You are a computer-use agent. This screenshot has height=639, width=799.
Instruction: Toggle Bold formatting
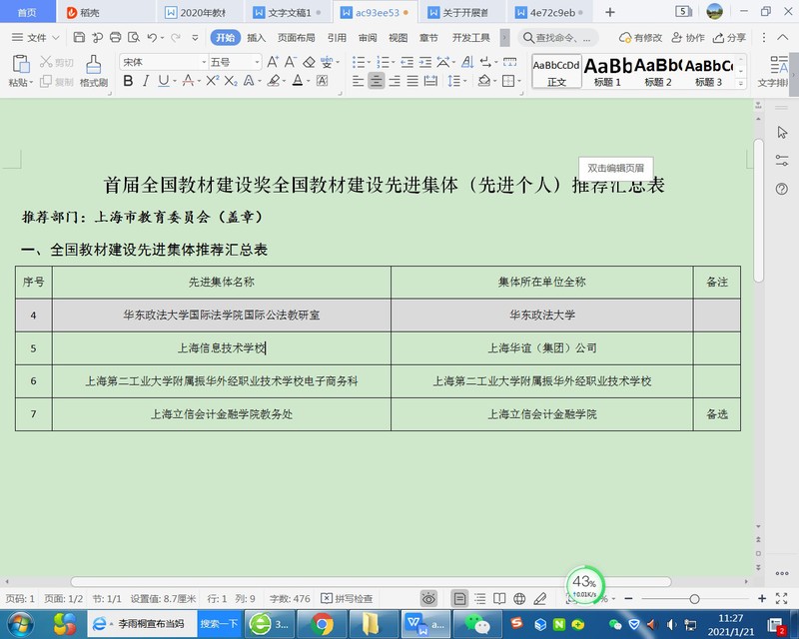coord(128,81)
